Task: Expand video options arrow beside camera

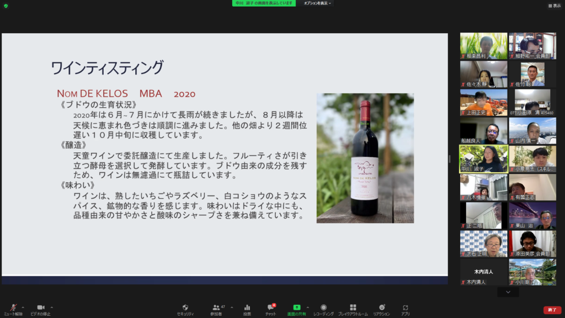Action: (52, 308)
